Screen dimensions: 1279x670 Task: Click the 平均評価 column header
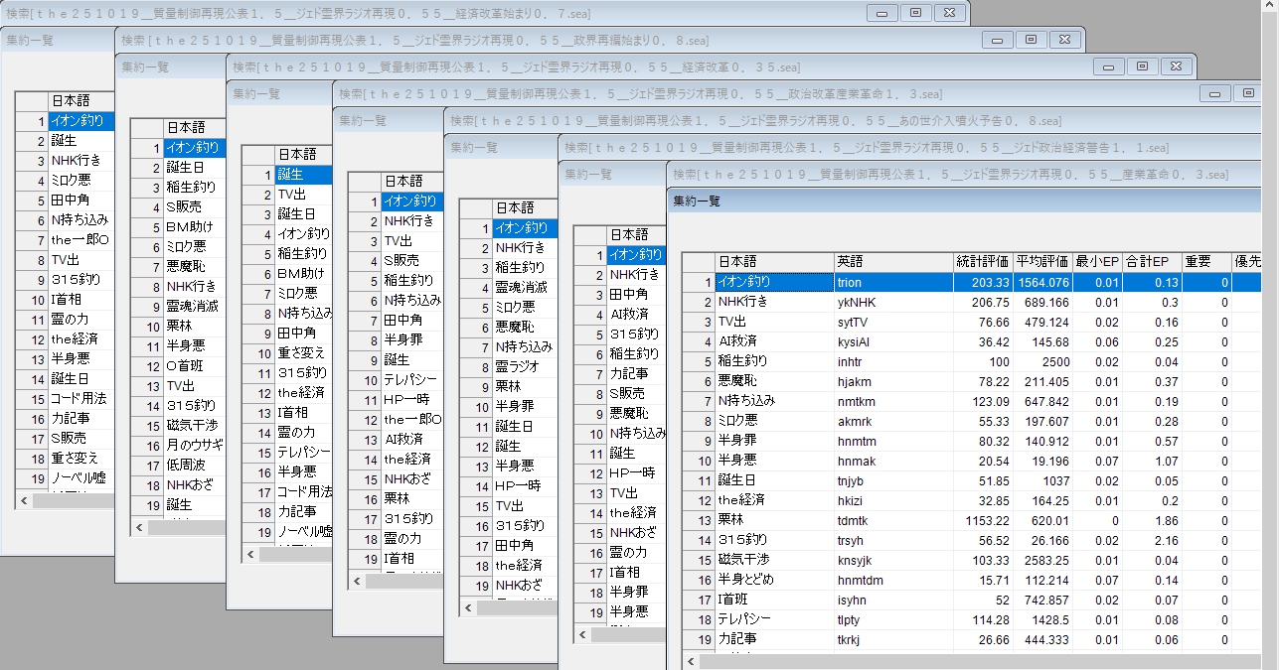click(1041, 262)
